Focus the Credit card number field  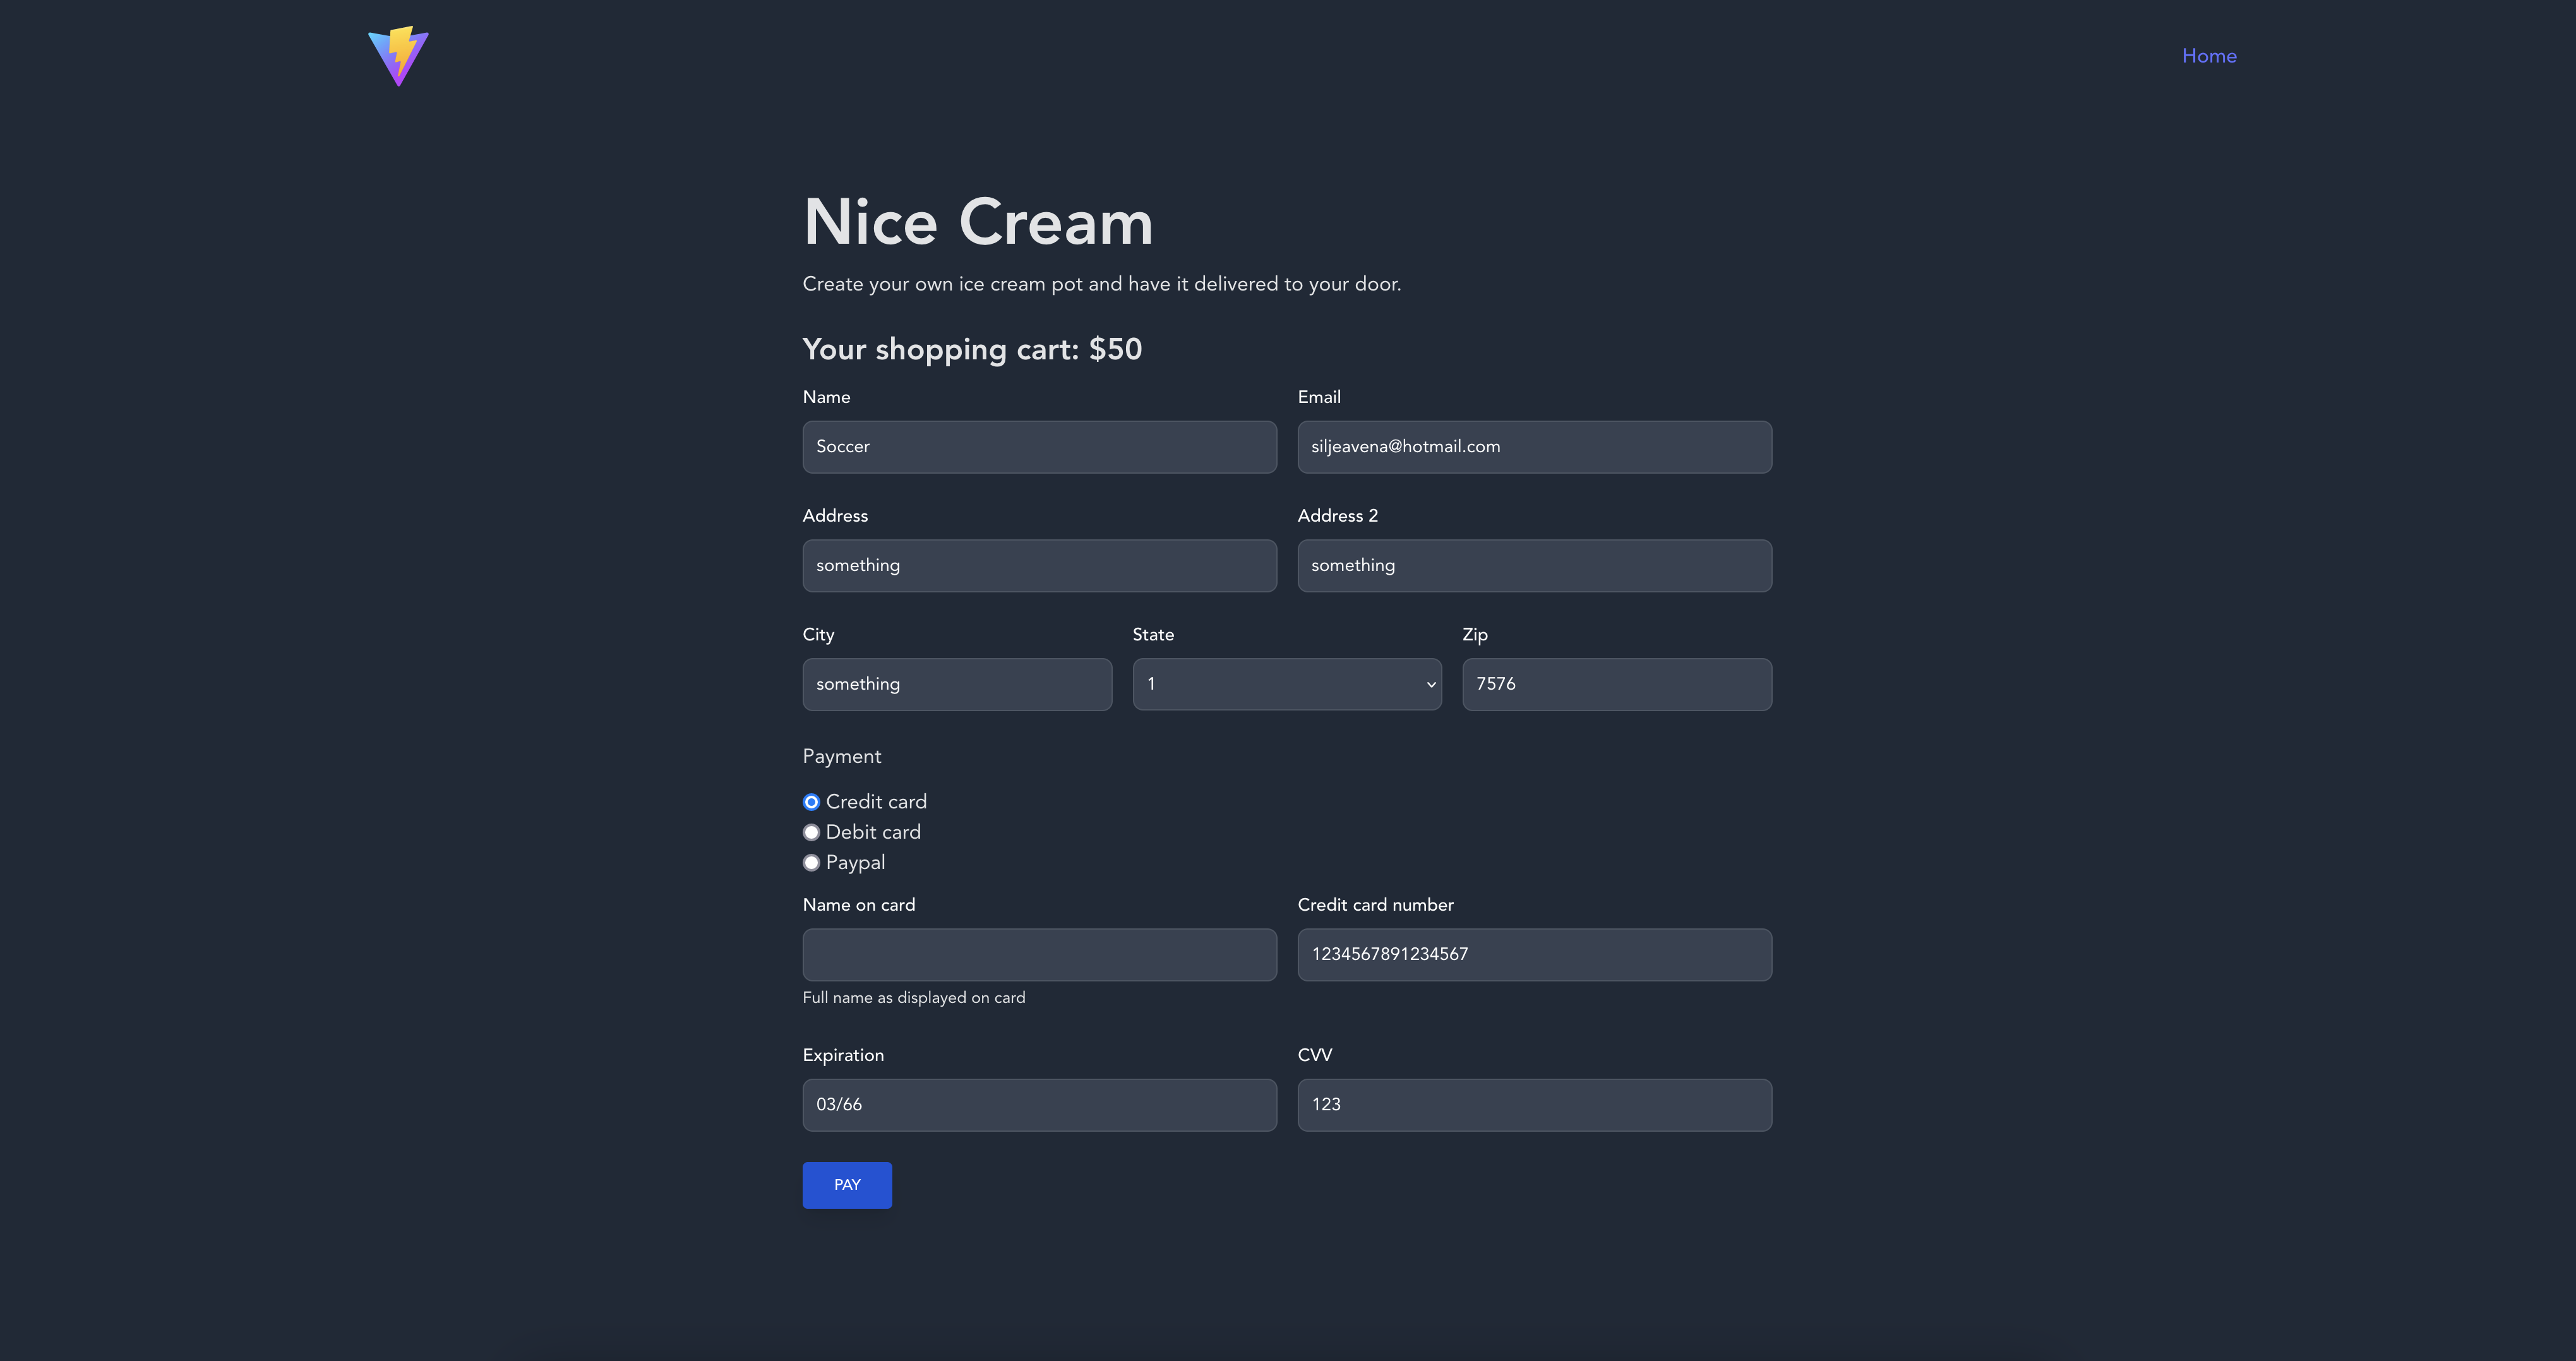pyautogui.click(x=1533, y=954)
